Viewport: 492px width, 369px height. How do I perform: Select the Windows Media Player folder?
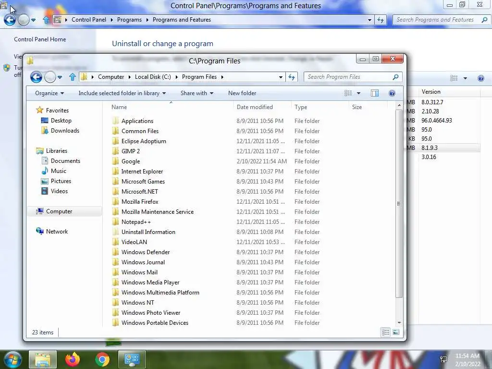coord(150,283)
